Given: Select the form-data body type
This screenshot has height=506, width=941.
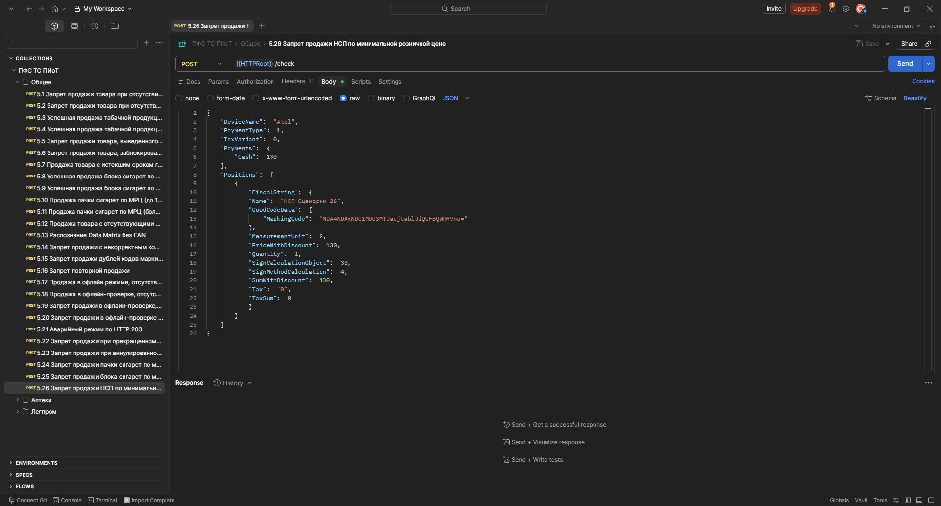Looking at the screenshot, I should (x=226, y=98).
